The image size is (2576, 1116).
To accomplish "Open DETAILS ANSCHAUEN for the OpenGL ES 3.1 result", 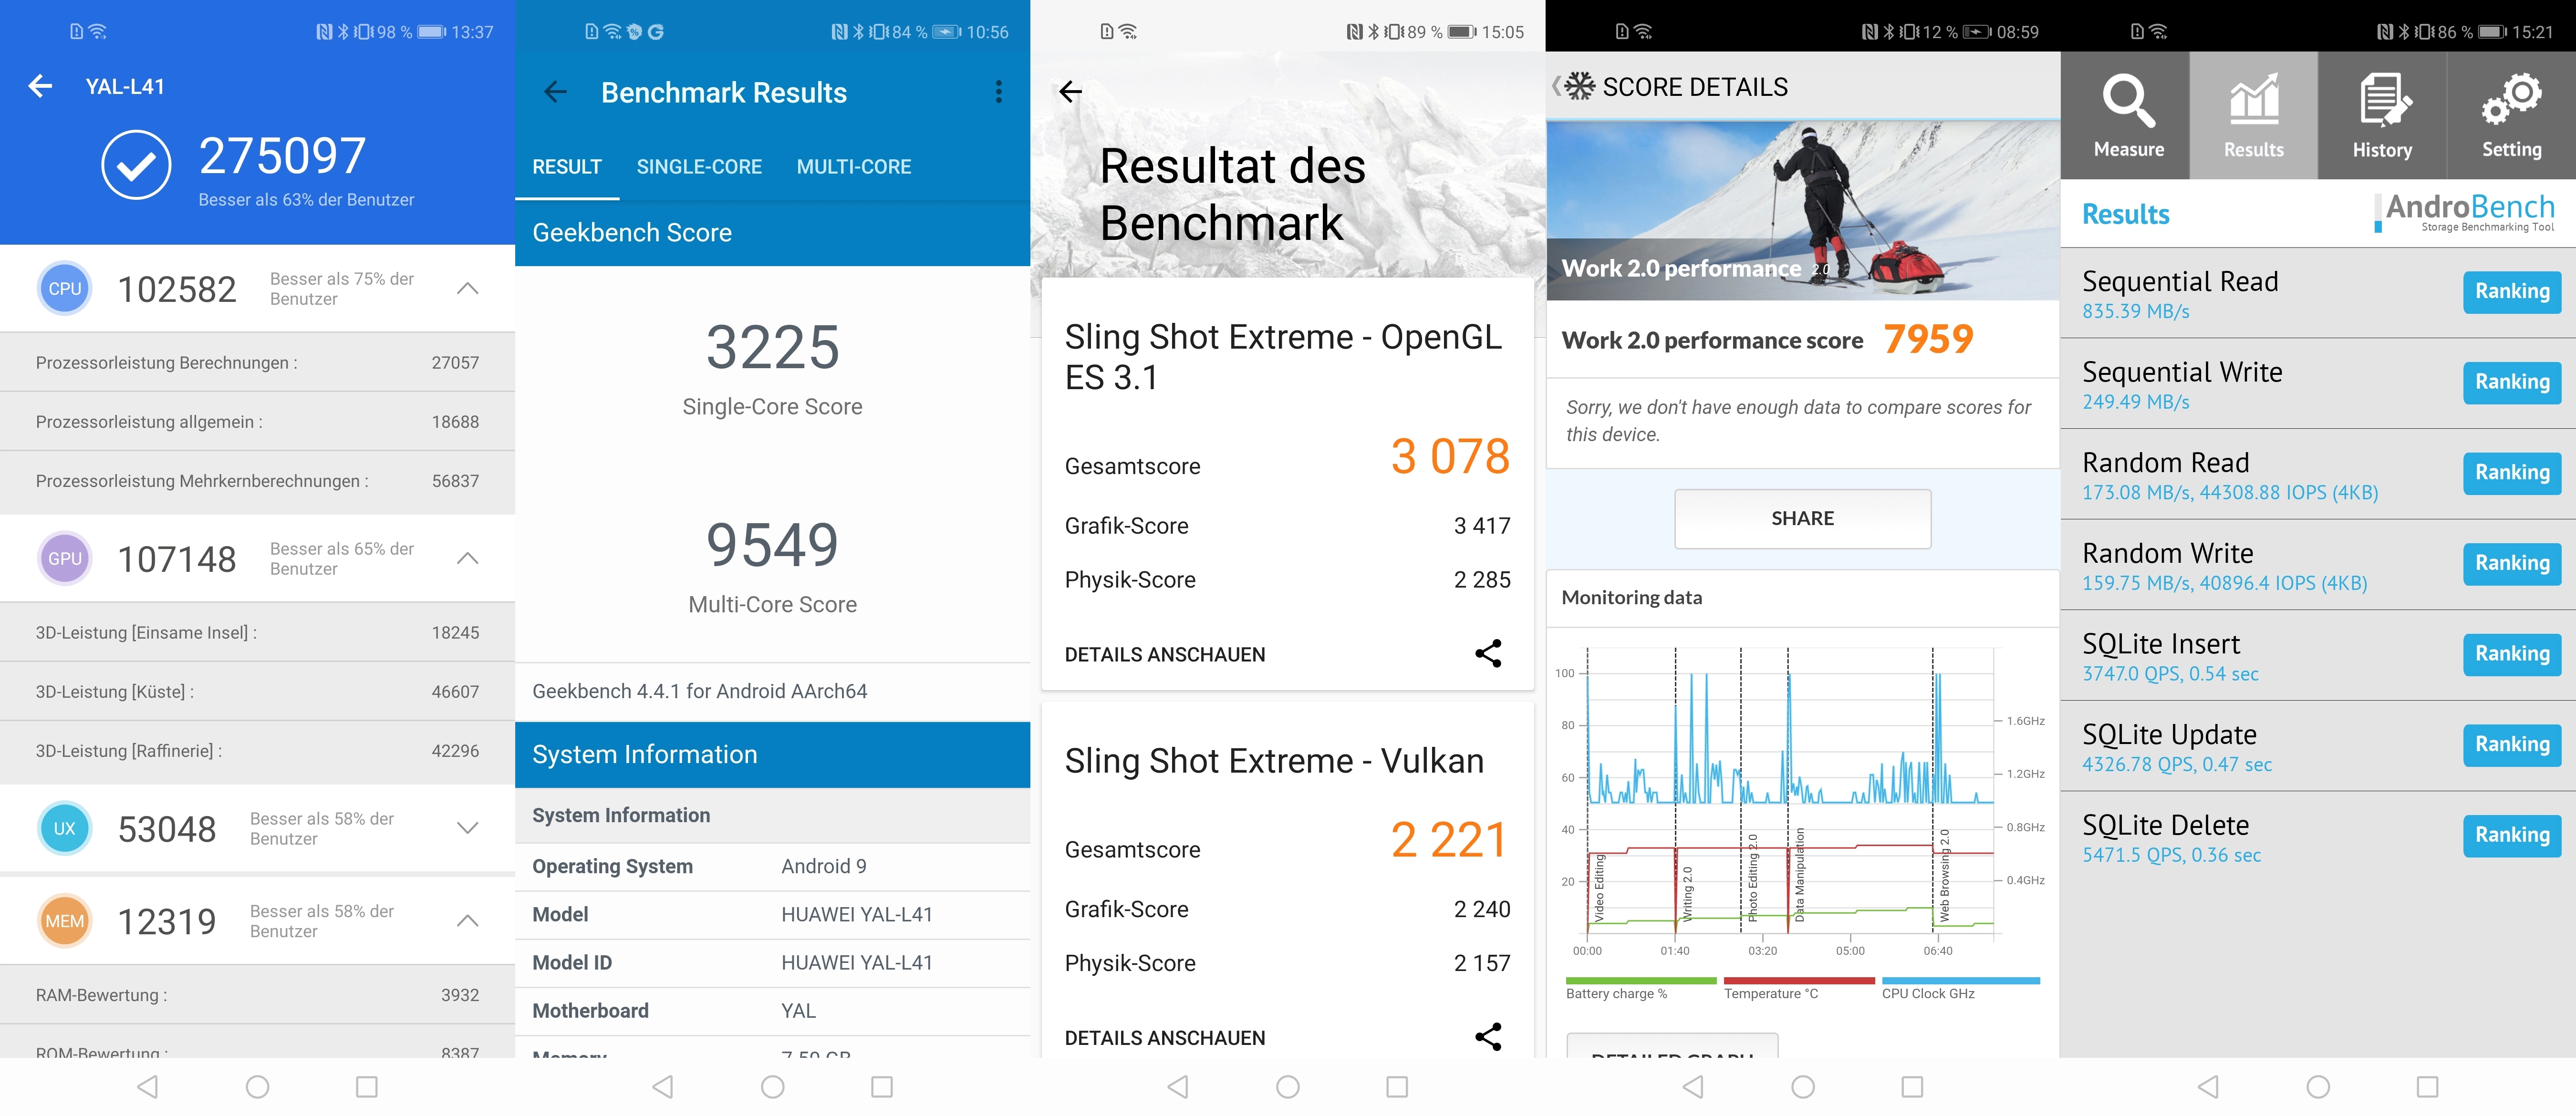I will coord(1165,655).
